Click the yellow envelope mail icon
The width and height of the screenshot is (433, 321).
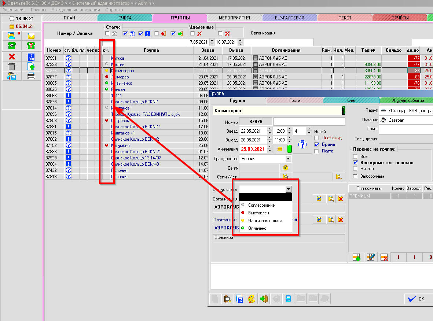[31, 36]
